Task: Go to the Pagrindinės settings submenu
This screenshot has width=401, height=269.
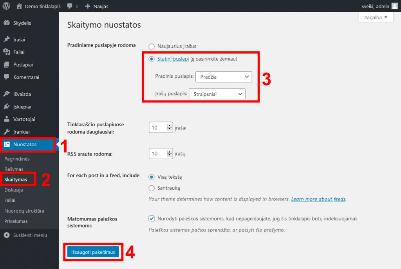Action: pyautogui.click(x=17, y=159)
